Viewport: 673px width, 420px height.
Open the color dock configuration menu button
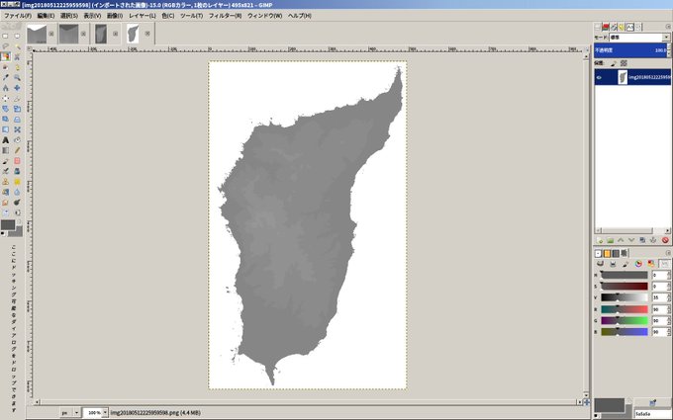pos(667,253)
